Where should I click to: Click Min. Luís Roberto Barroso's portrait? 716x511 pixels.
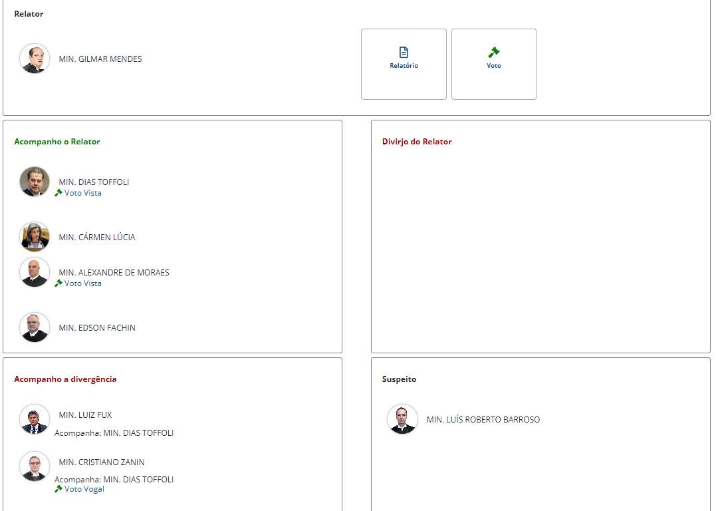click(402, 419)
